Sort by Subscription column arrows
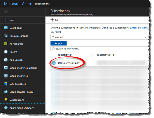The image size is (154, 118). [x=92, y=55]
